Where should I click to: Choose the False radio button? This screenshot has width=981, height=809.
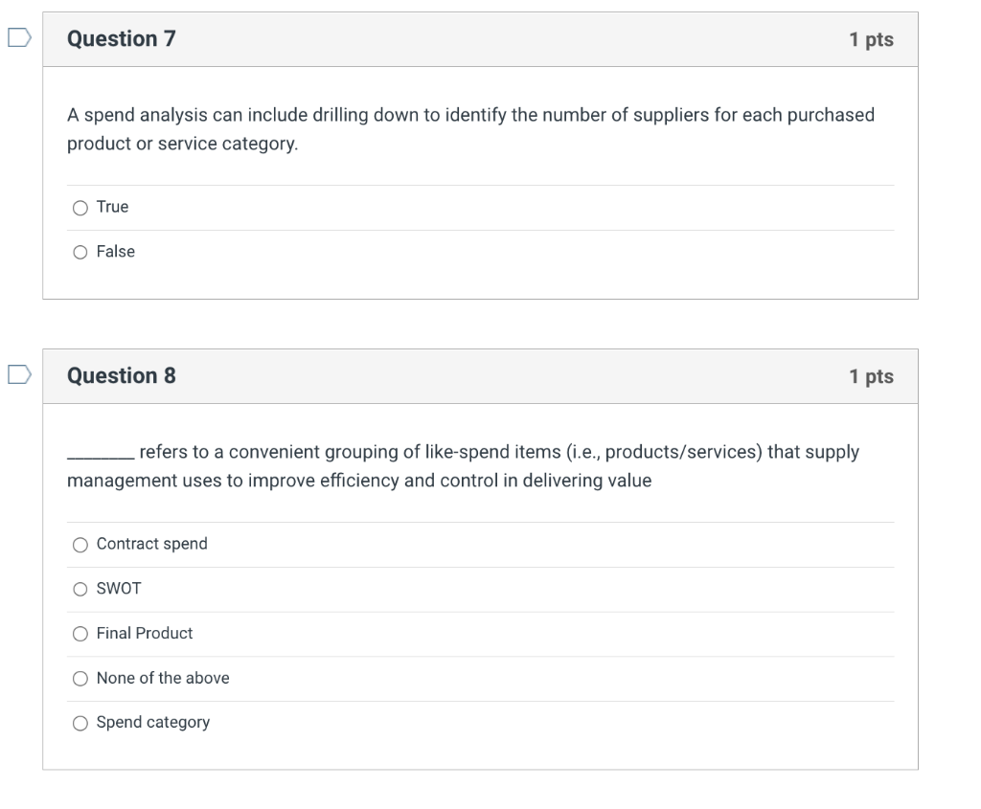tap(80, 252)
